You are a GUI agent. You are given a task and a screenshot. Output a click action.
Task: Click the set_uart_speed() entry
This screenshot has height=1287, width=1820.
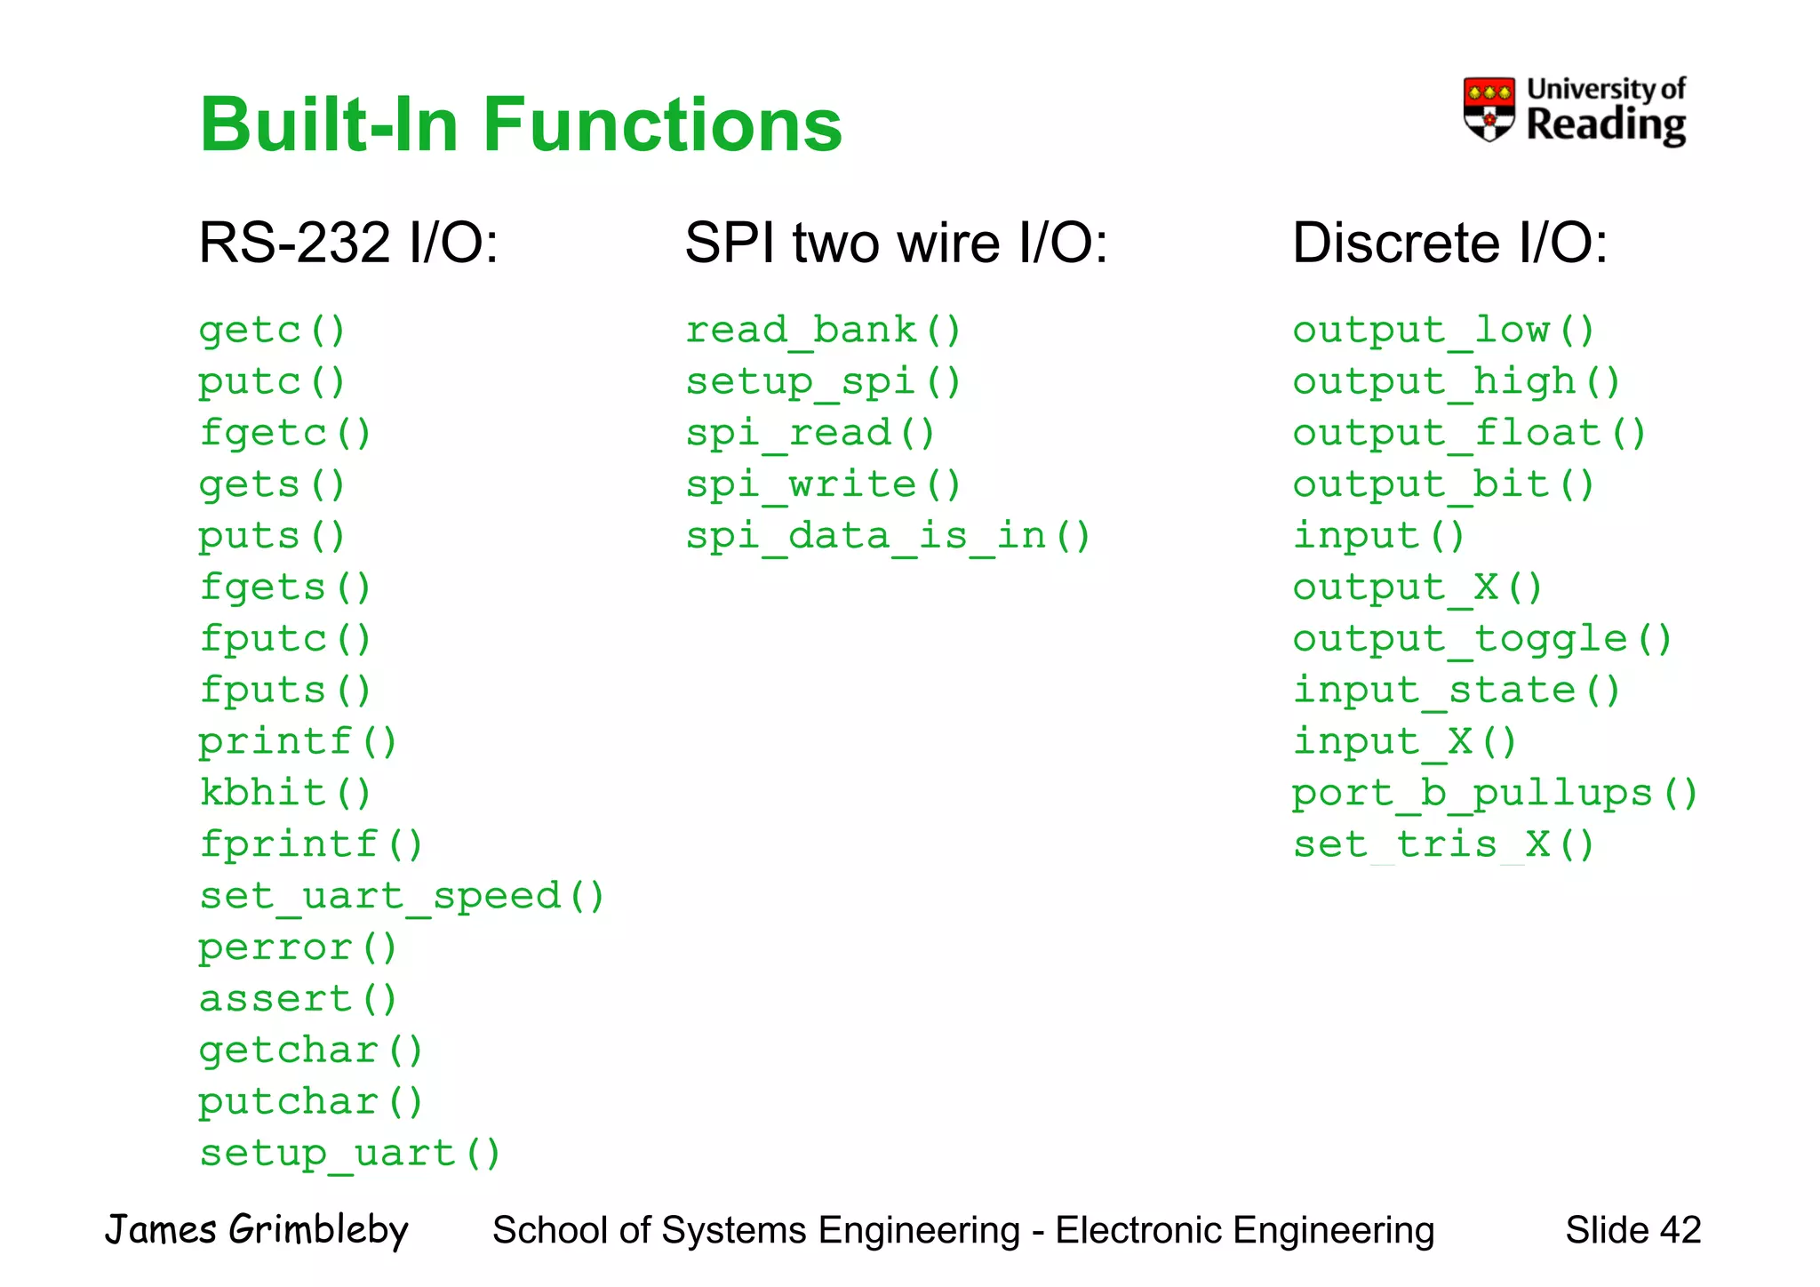click(402, 897)
